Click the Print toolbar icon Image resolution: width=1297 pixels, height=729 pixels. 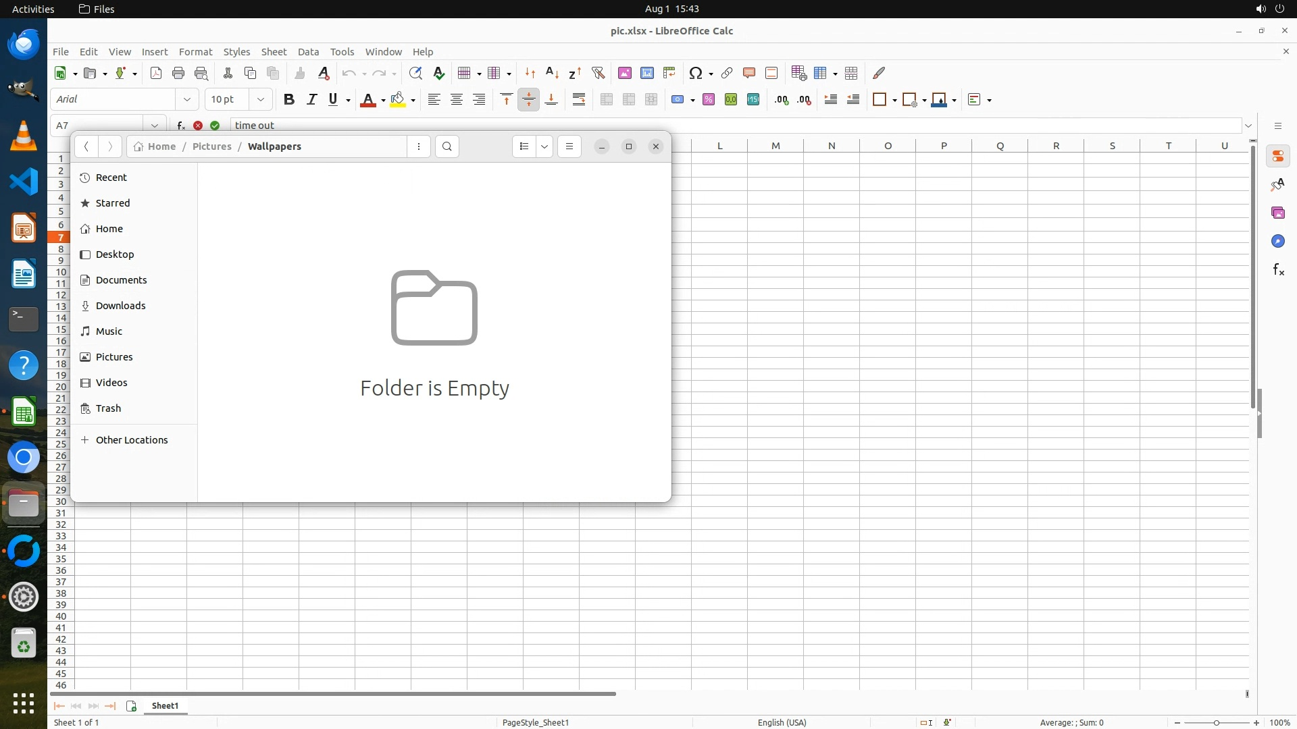point(178,73)
